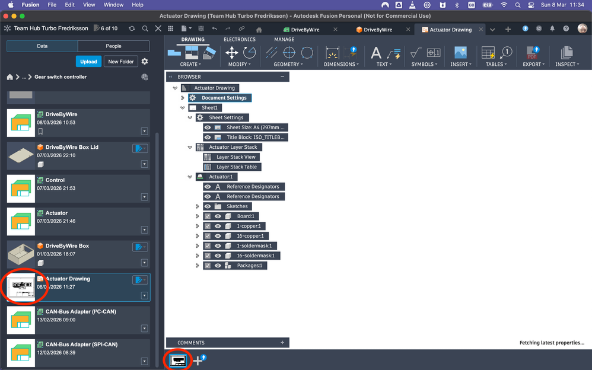This screenshot has width=592, height=370.
Task: Add a new comment with plus button
Action: (x=282, y=343)
